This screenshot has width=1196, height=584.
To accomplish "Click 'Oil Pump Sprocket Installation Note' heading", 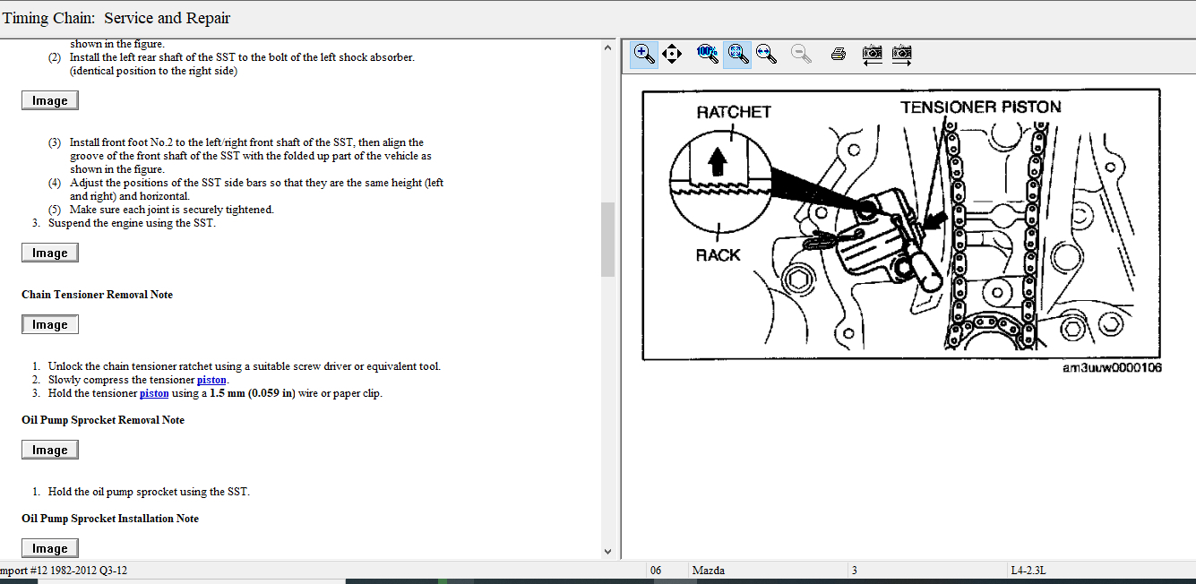I will click(x=110, y=519).
